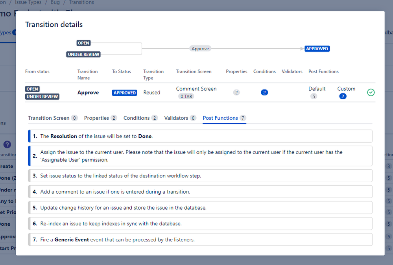
Task: Select the Update change history post function
Action: click(x=200, y=208)
